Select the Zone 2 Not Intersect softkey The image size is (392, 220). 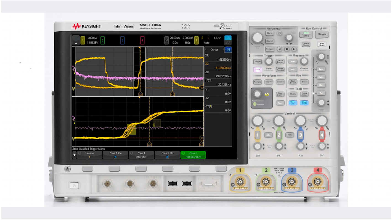click(193, 155)
